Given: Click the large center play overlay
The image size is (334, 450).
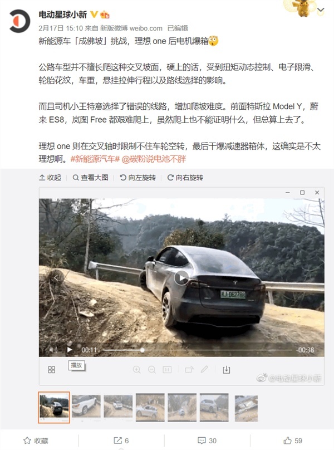Looking at the screenshot, I should [x=181, y=278].
